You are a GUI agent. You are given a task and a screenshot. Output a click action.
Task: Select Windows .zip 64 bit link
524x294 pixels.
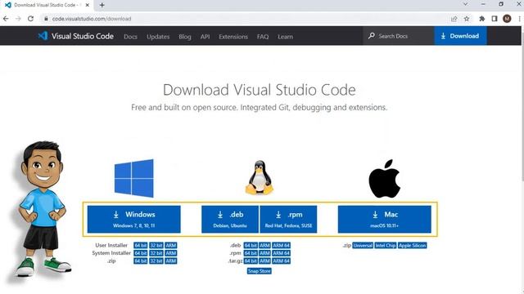pos(140,261)
